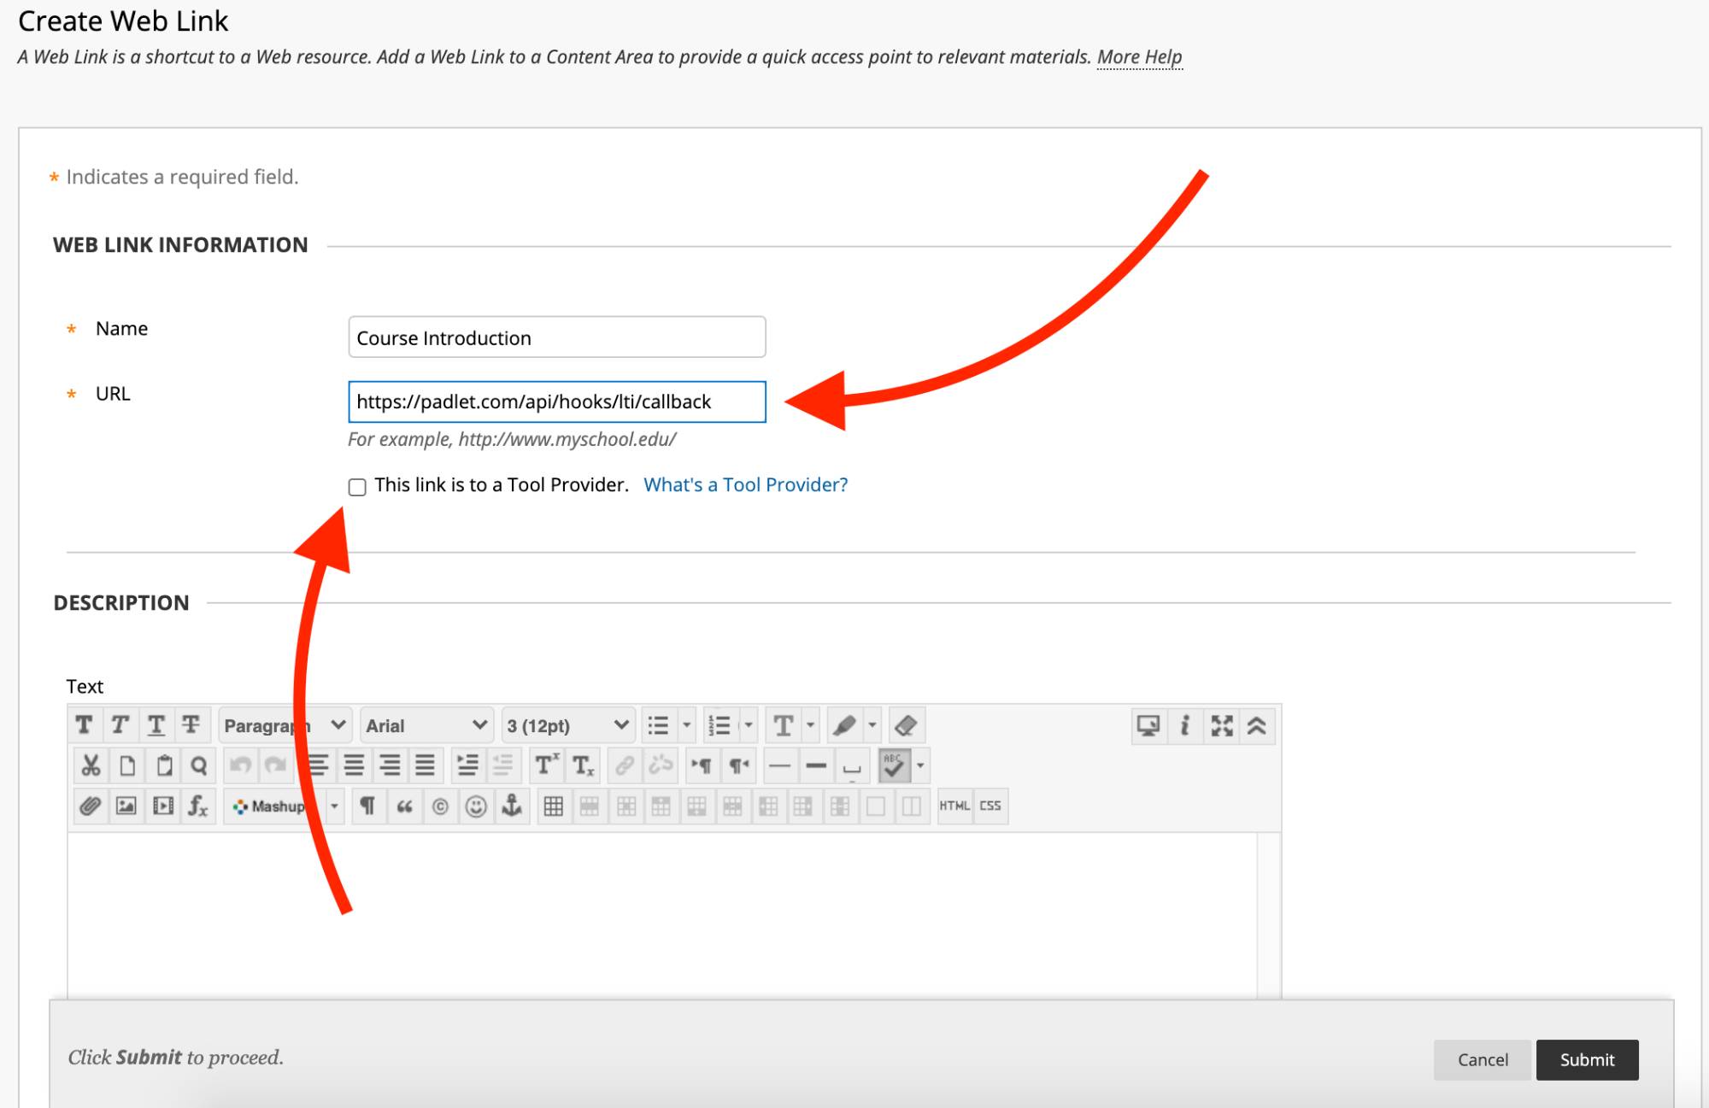The height and width of the screenshot is (1108, 1709).
Task: Attach file using the paperclip icon
Action: 90,806
